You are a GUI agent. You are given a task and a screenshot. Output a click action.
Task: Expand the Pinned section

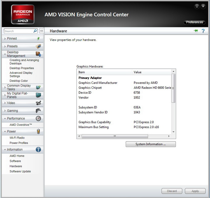point(22,38)
